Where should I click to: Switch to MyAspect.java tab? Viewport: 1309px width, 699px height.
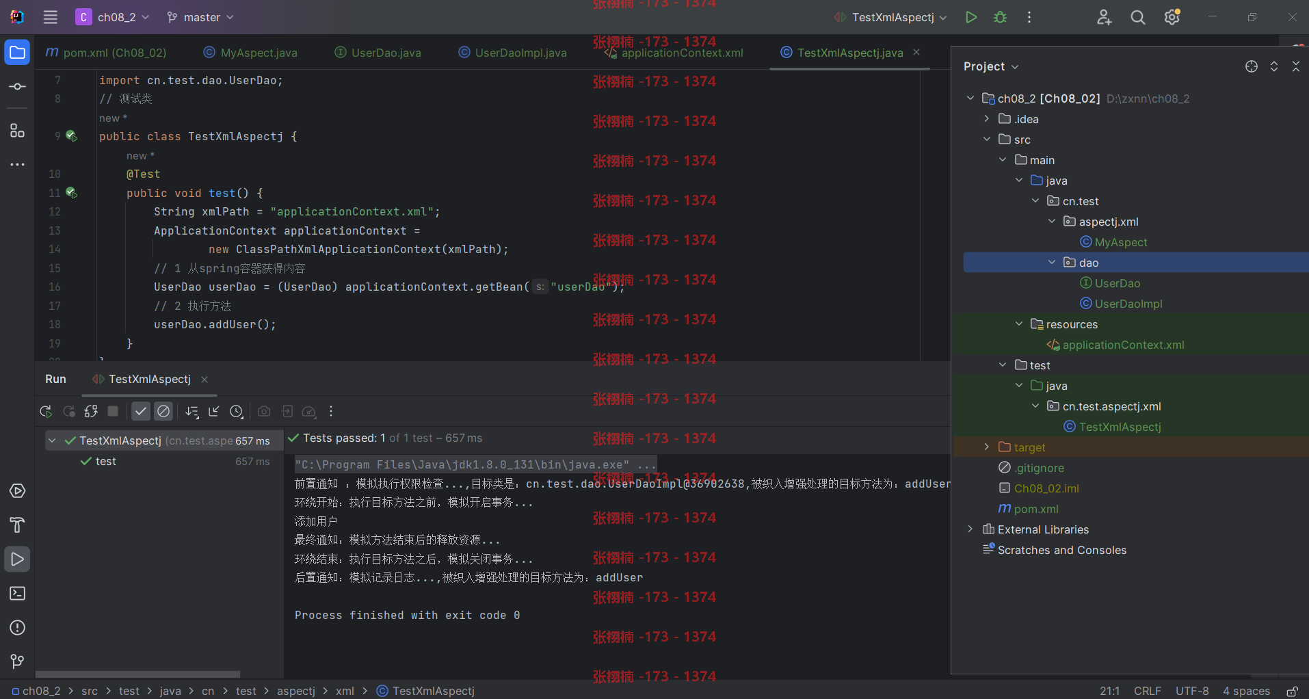point(250,53)
